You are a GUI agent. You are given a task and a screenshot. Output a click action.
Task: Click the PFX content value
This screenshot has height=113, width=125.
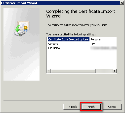[x=93, y=44]
